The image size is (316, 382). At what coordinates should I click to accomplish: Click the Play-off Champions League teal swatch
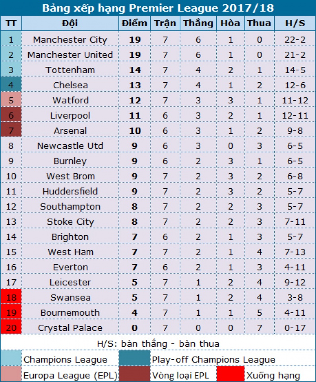pos(134,359)
